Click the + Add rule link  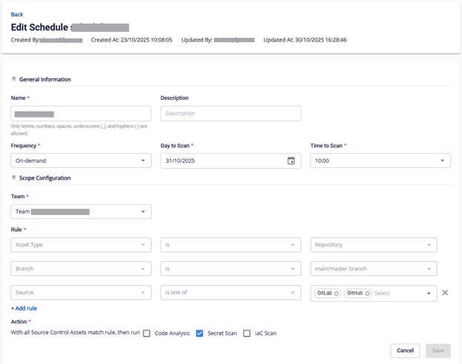point(24,309)
